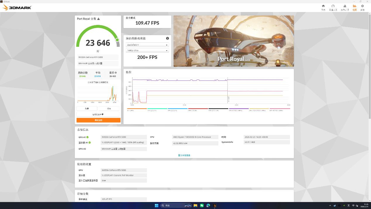Click the taskbar search box

pos(176,205)
